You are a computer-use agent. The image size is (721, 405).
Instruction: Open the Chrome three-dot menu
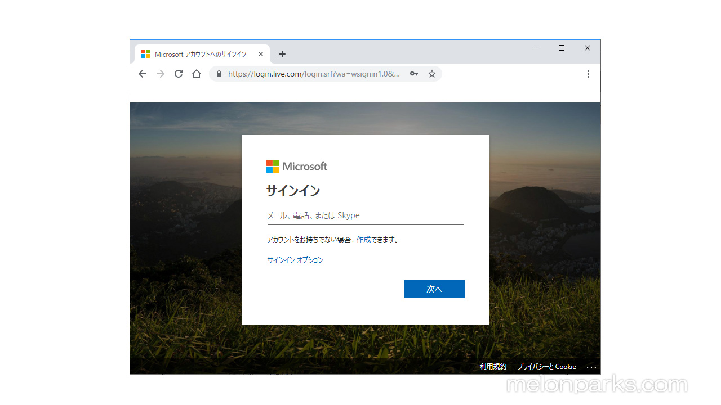click(588, 74)
